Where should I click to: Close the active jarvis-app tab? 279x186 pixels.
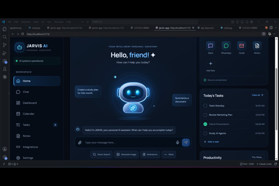click(193, 28)
